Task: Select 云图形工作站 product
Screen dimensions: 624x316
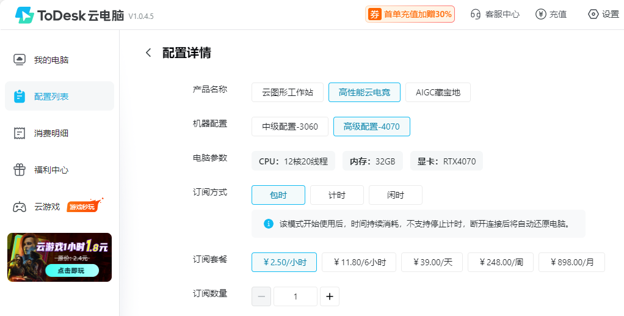Action: [x=288, y=92]
